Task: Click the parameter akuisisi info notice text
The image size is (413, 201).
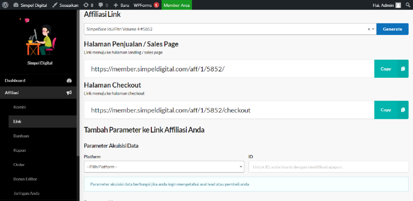Action: [x=170, y=184]
